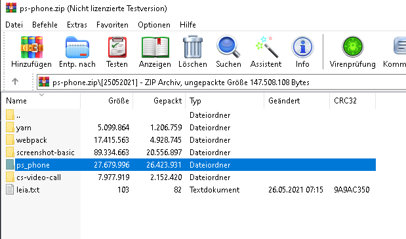Sort by the Geändert column header
Image resolution: width=406 pixels, height=239 pixels.
296,101
